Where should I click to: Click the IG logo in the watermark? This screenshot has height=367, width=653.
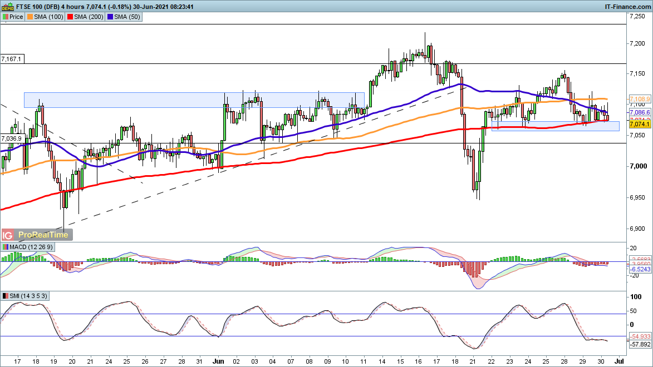point(8,235)
